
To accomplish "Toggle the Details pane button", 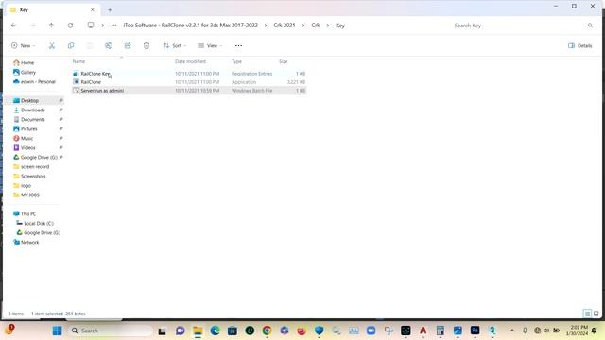I will (x=579, y=46).
